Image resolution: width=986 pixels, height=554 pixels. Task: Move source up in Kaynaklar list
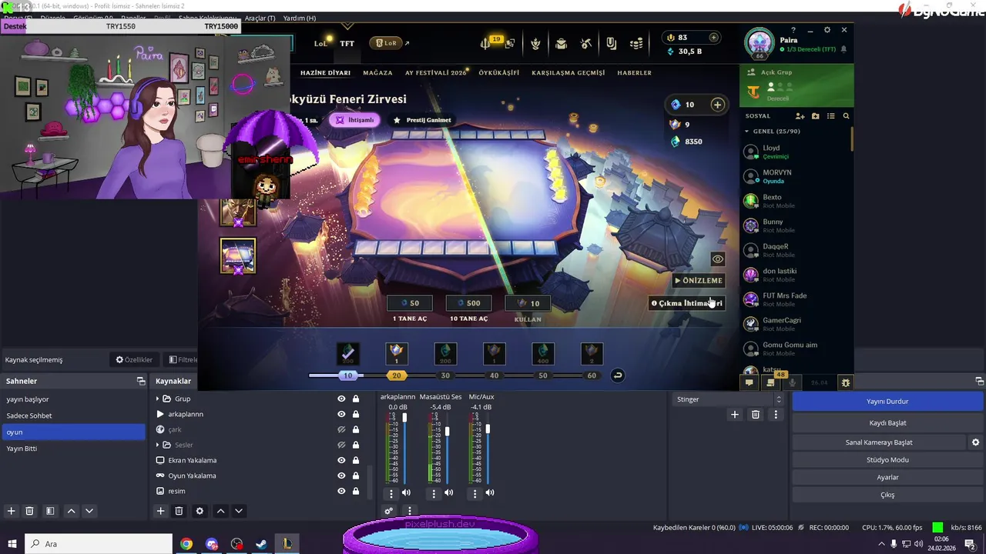tap(220, 511)
